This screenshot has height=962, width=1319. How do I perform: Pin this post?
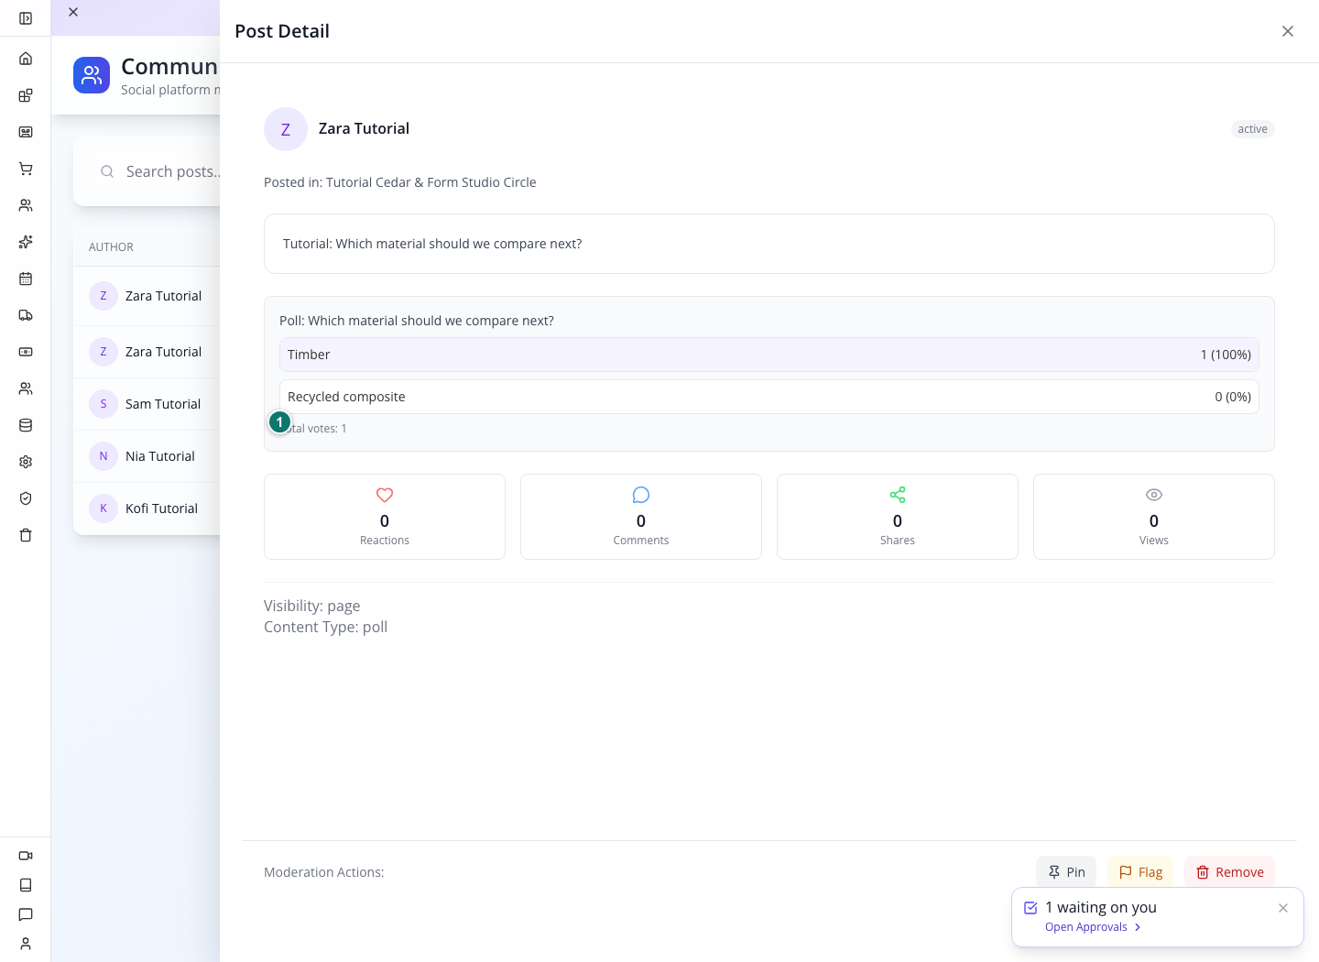1066,872
